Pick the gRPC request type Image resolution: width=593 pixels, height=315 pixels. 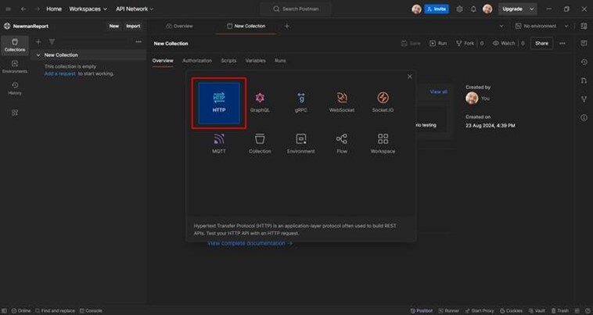tap(301, 102)
